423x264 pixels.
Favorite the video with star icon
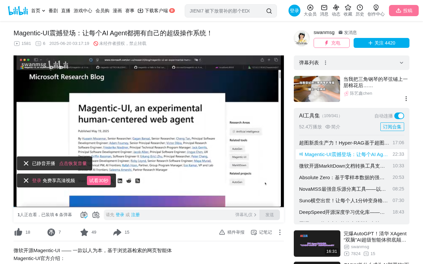pos(84,232)
